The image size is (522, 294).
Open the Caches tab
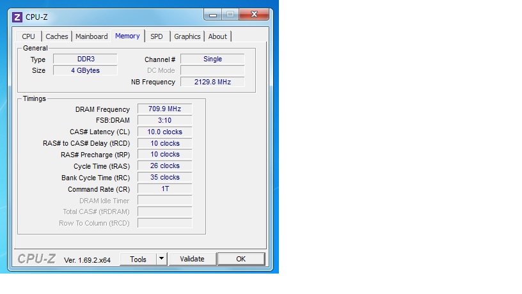pyautogui.click(x=56, y=36)
